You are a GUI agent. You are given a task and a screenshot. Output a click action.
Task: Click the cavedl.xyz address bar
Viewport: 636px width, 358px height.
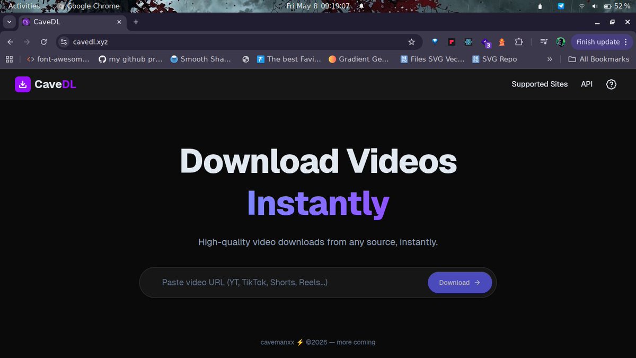[x=238, y=42]
